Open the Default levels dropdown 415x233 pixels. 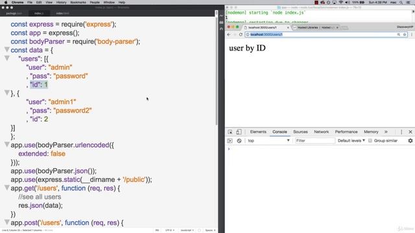coord(351,141)
